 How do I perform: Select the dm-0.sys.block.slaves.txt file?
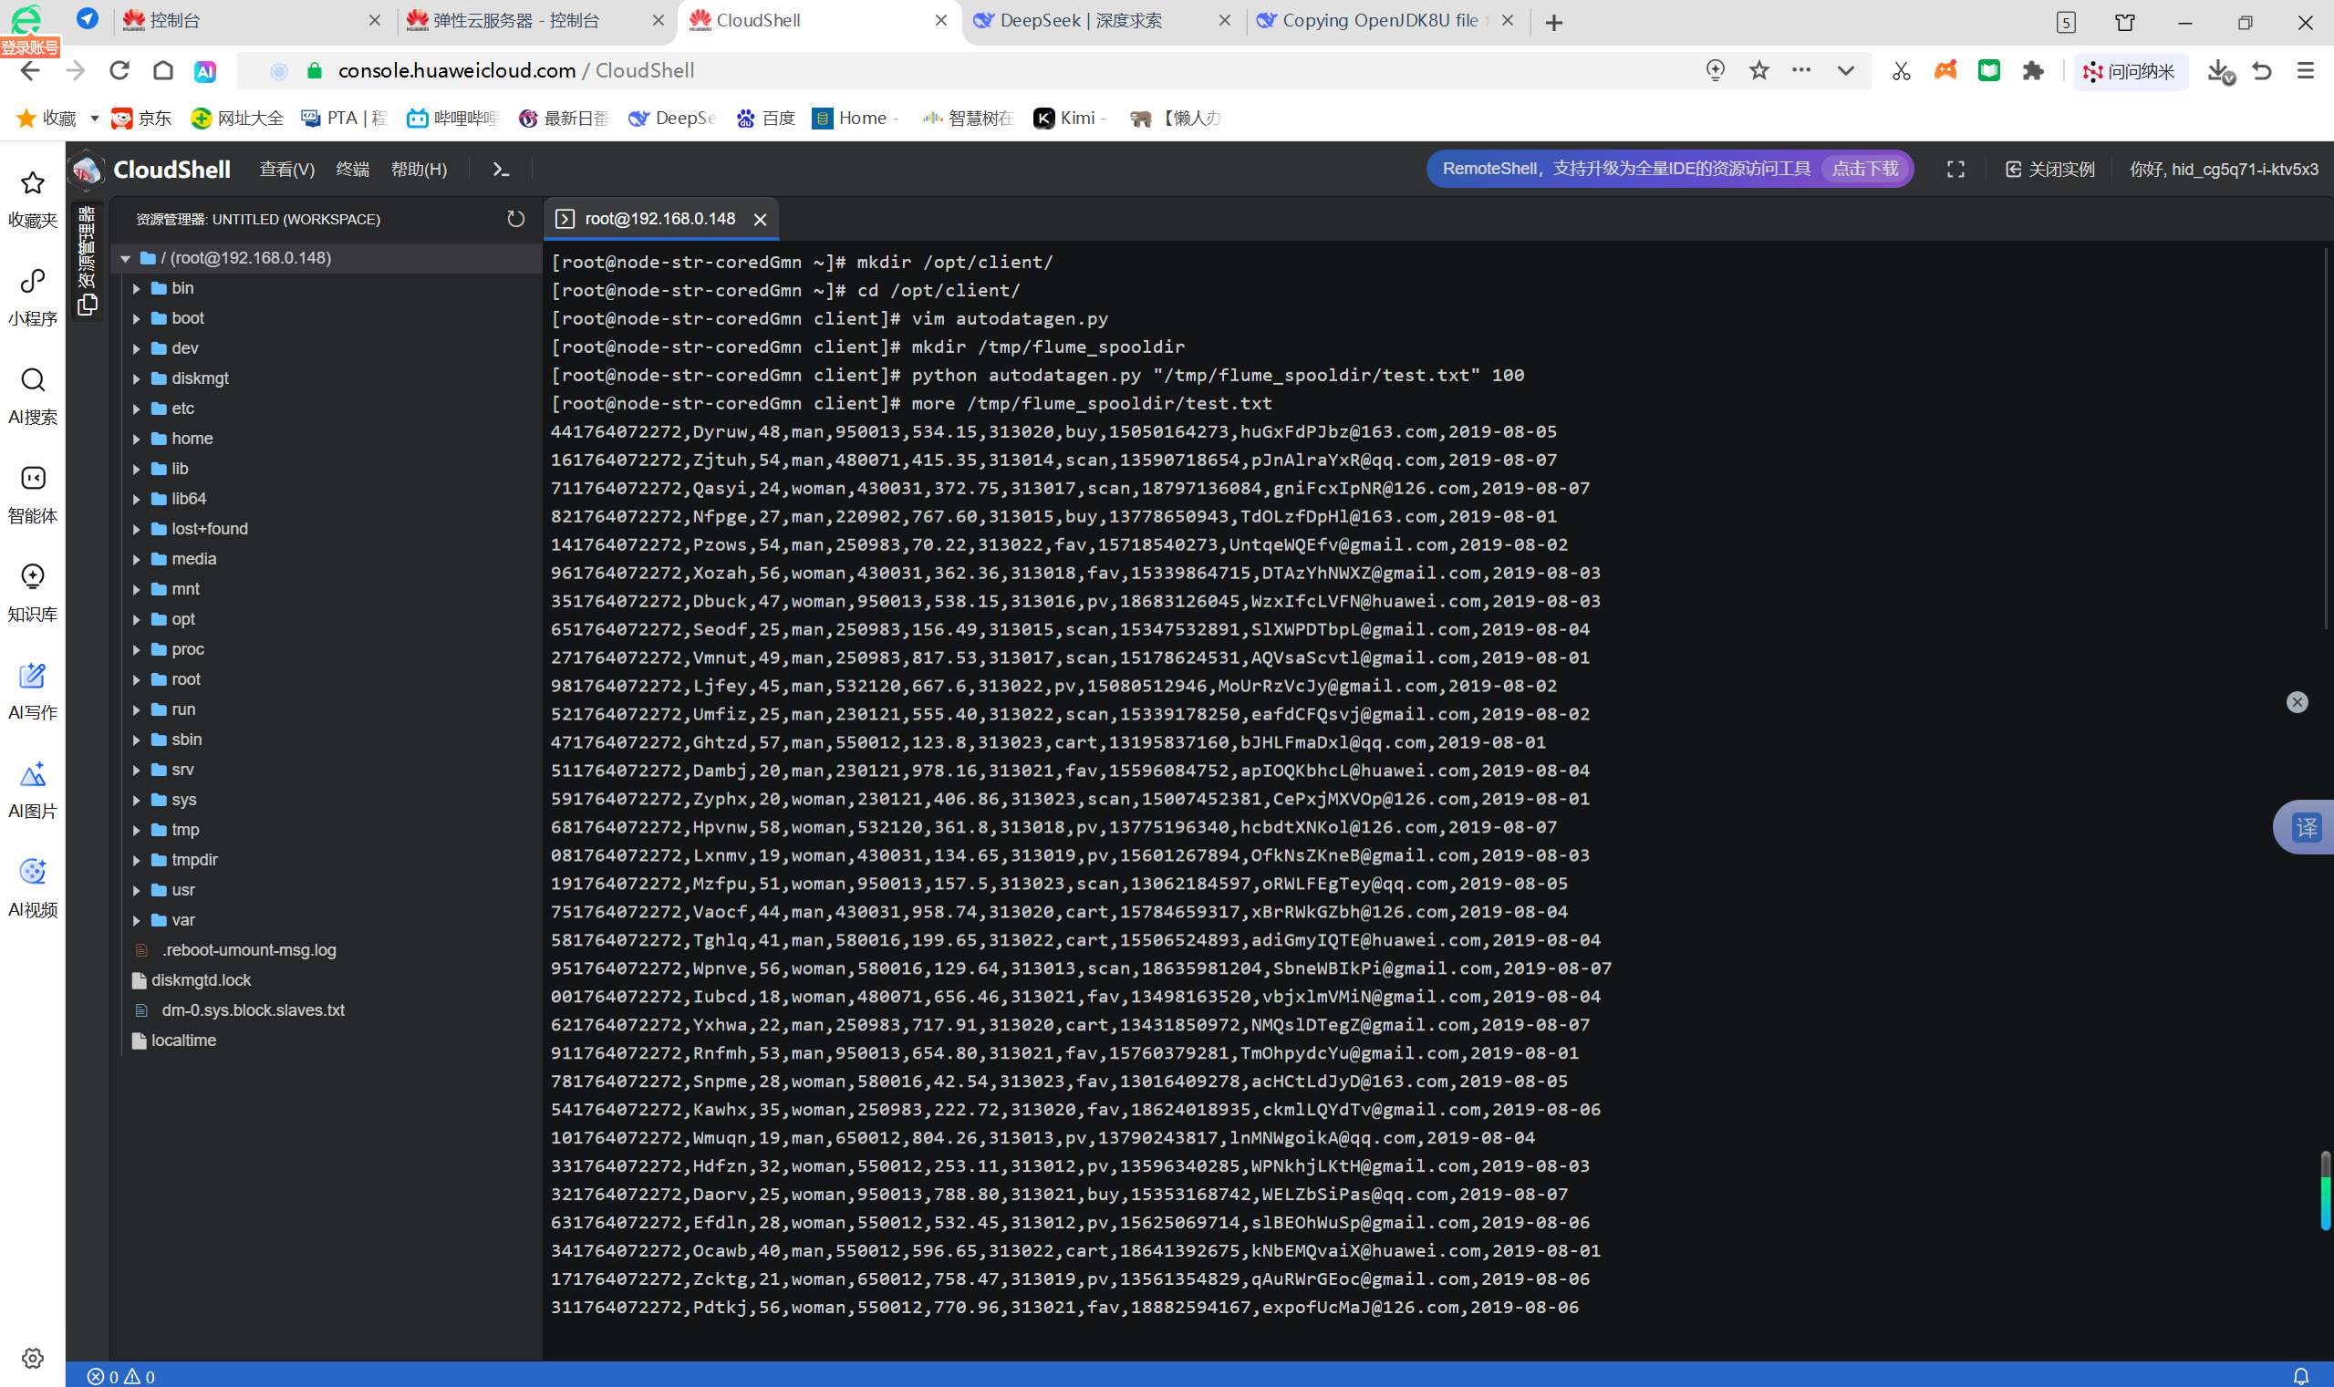click(253, 1009)
